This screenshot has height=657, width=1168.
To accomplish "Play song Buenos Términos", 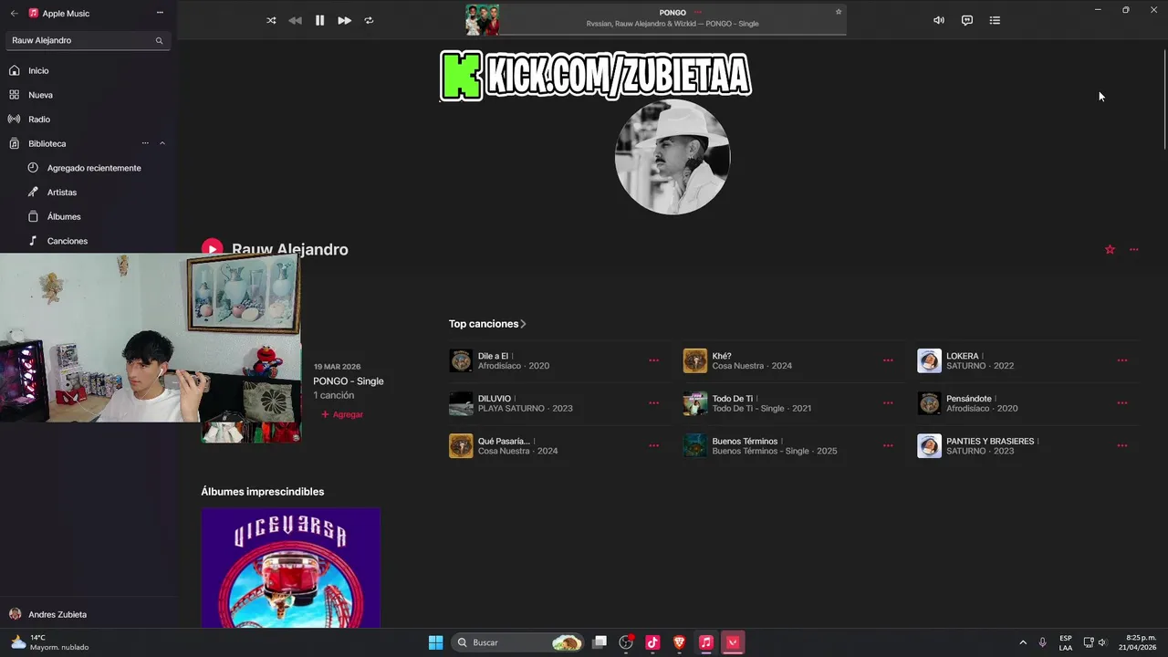I will [x=695, y=445].
